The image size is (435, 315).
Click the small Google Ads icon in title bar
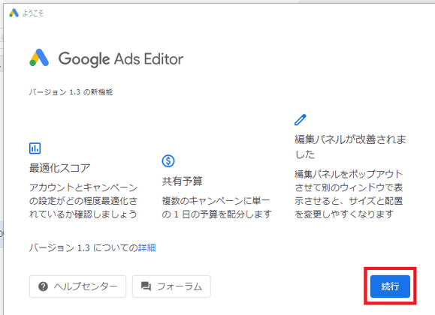pos(14,13)
